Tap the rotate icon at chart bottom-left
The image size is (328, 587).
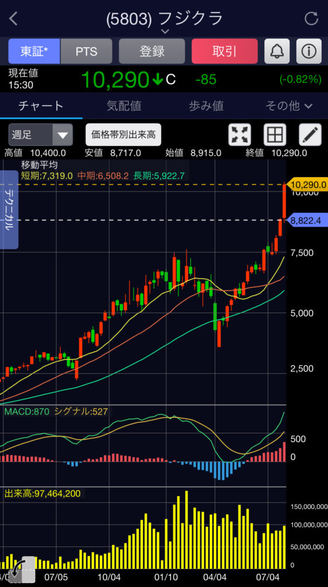pyautogui.click(x=22, y=568)
